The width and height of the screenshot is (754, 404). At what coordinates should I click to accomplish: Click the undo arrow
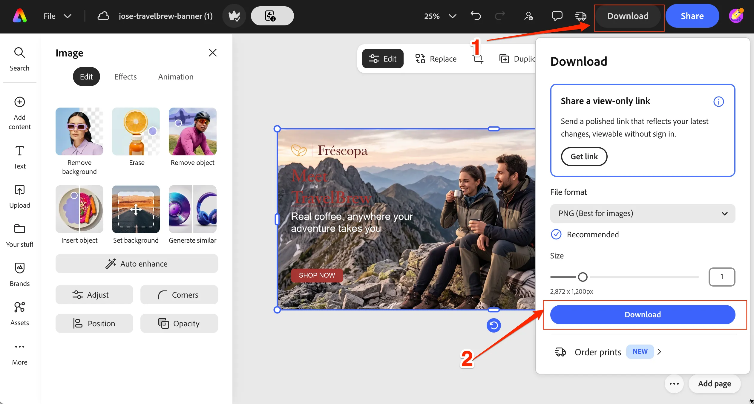tap(476, 16)
